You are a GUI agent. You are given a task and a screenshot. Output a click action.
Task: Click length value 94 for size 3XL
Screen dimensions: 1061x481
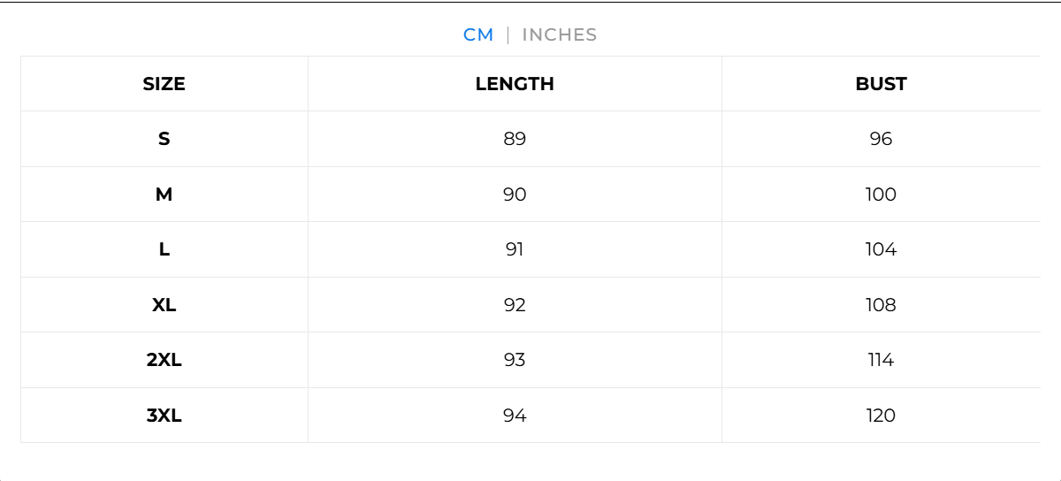(x=515, y=416)
